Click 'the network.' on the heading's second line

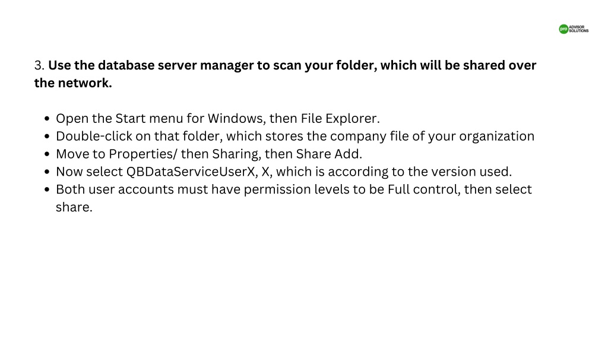pyautogui.click(x=73, y=83)
